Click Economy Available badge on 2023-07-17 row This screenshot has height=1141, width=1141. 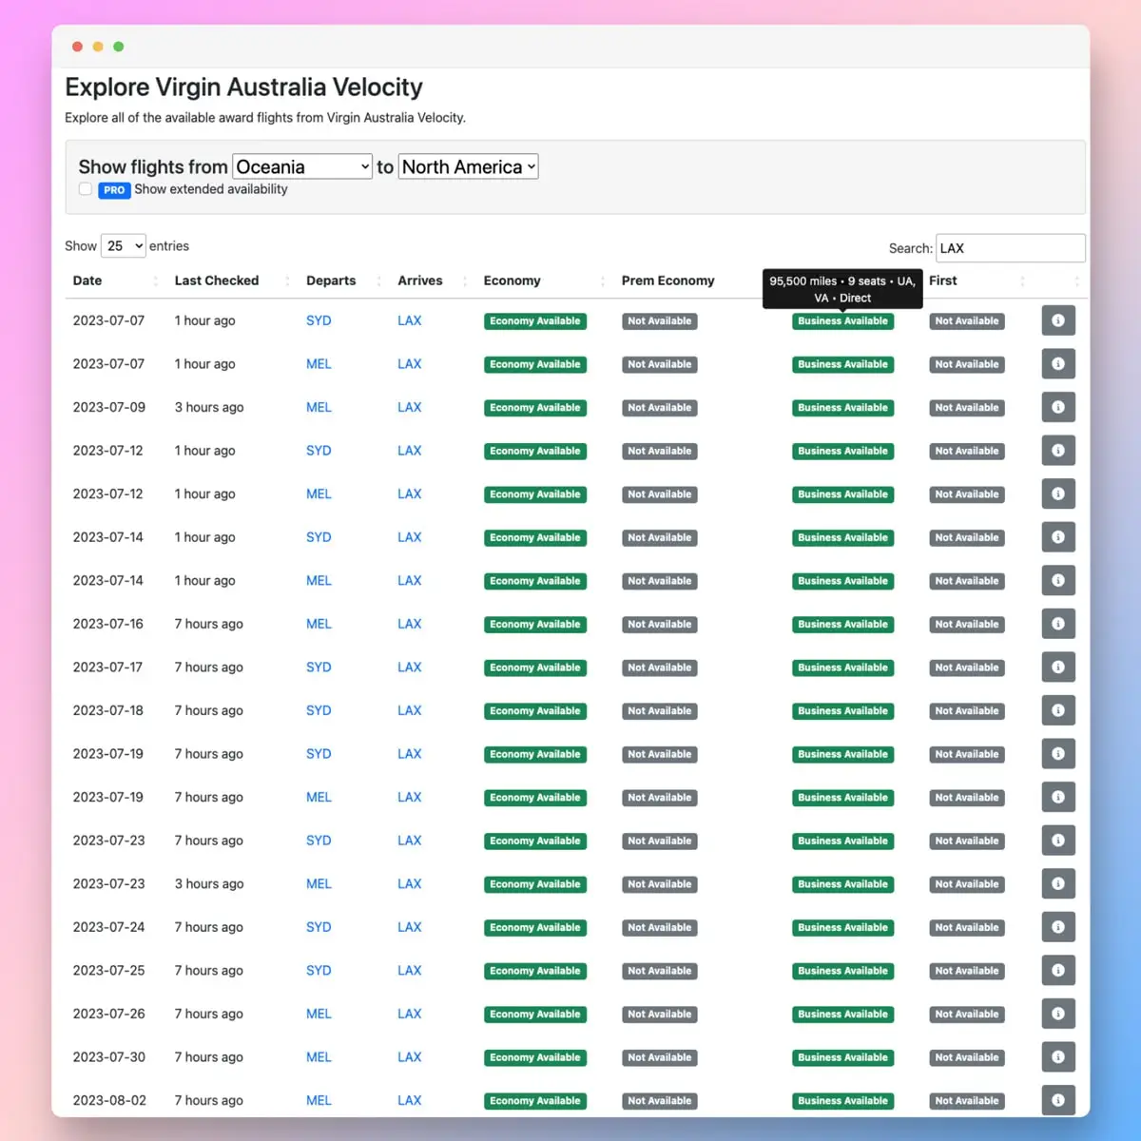535,667
